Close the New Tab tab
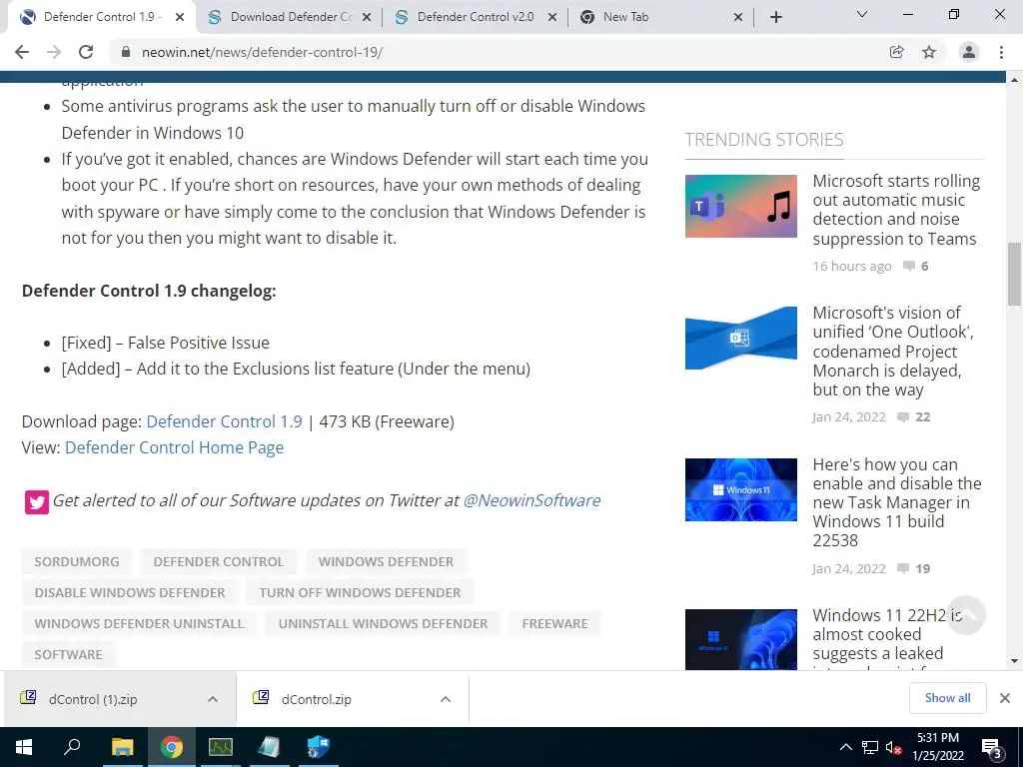 click(738, 18)
